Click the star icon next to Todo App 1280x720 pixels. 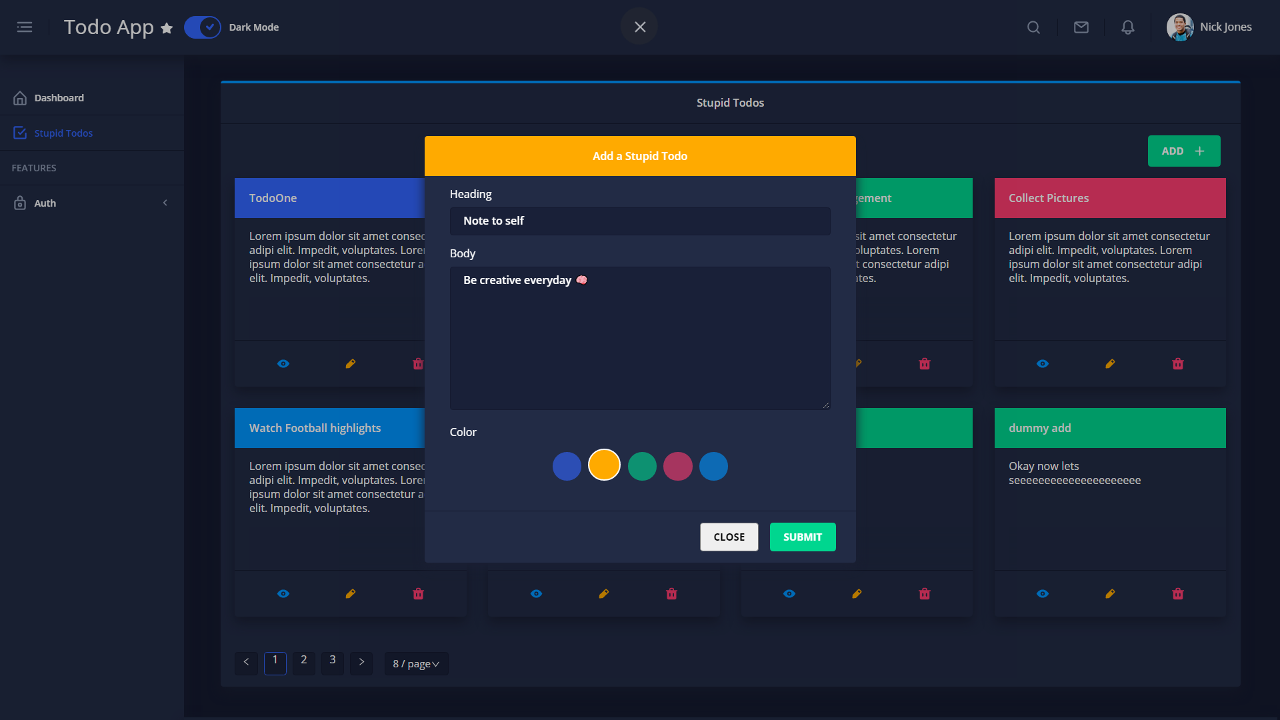coord(167,28)
